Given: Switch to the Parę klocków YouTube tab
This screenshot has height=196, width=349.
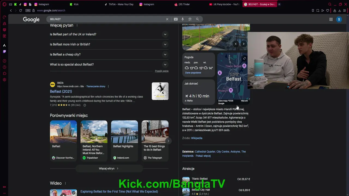Looking at the screenshot, I should click(224, 4).
